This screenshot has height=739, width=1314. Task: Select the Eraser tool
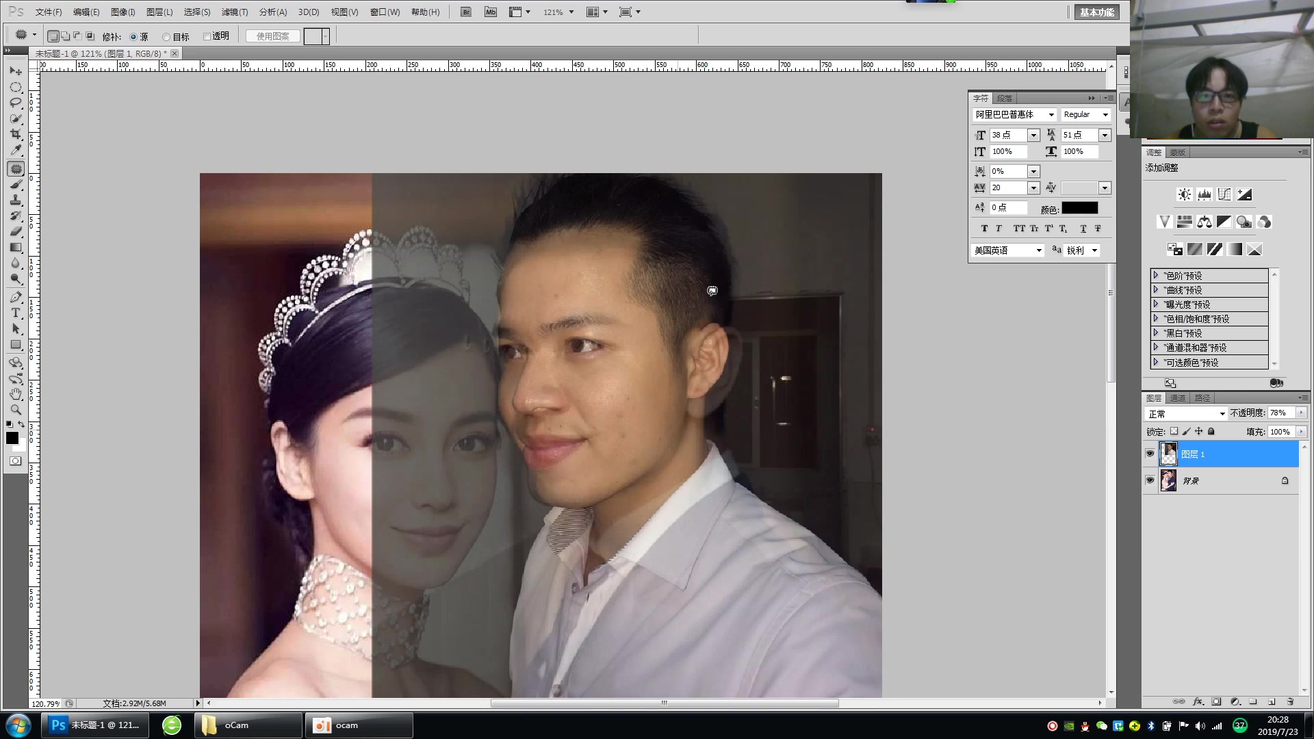16,232
